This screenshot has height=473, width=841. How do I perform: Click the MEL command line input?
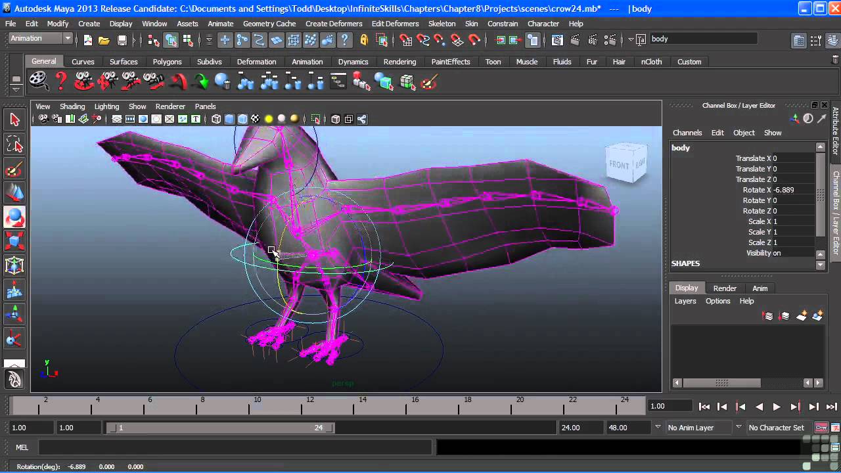coord(235,447)
